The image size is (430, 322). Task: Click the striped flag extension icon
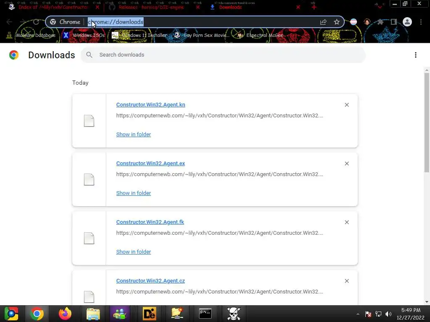coord(354,22)
